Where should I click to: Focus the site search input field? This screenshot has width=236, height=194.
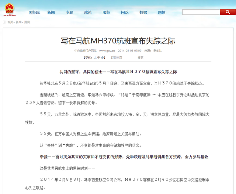201,12
